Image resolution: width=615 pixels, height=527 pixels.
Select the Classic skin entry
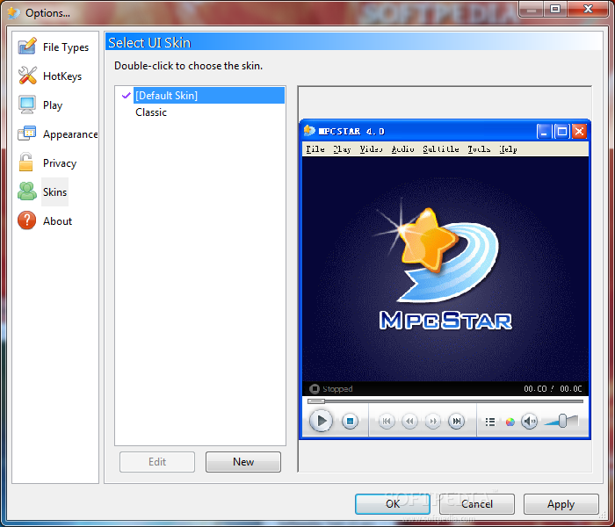point(151,112)
